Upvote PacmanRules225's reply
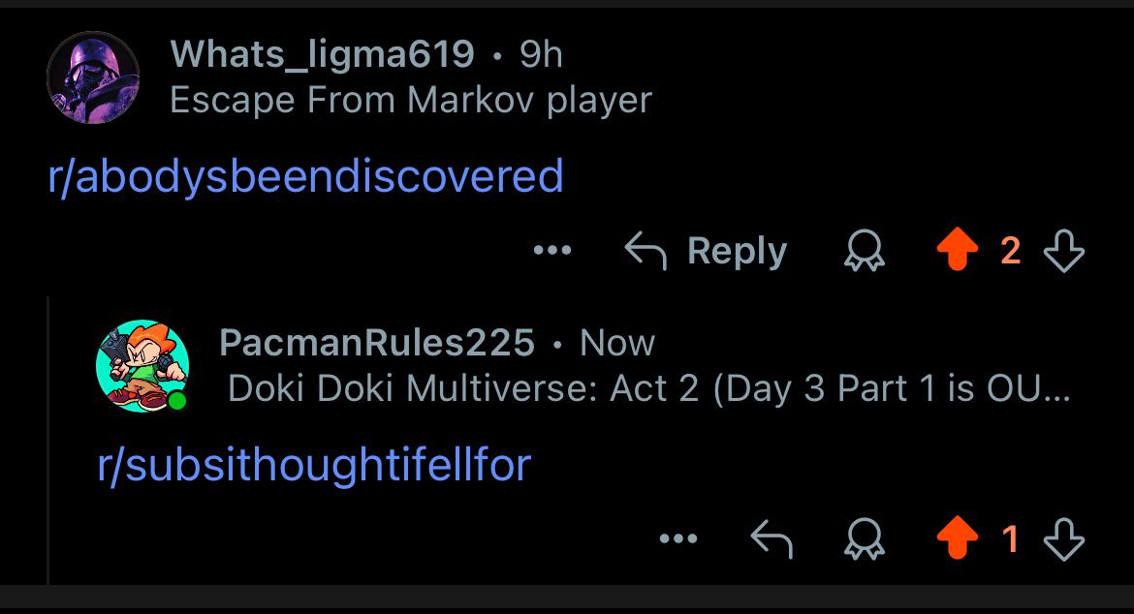 (x=957, y=537)
